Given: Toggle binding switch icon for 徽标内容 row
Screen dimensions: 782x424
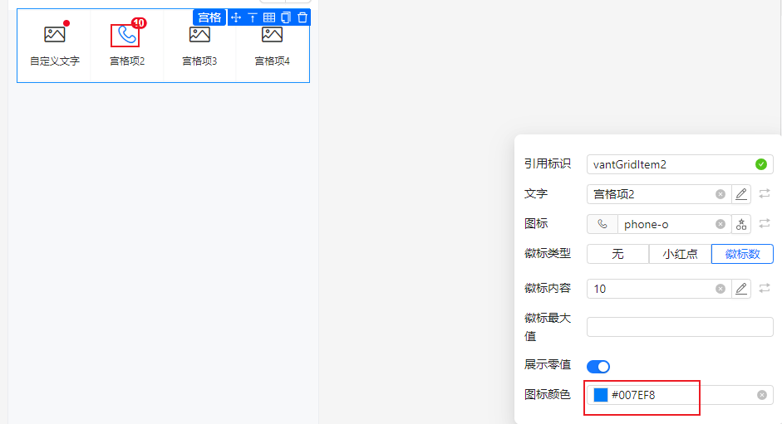Looking at the screenshot, I should 765,288.
